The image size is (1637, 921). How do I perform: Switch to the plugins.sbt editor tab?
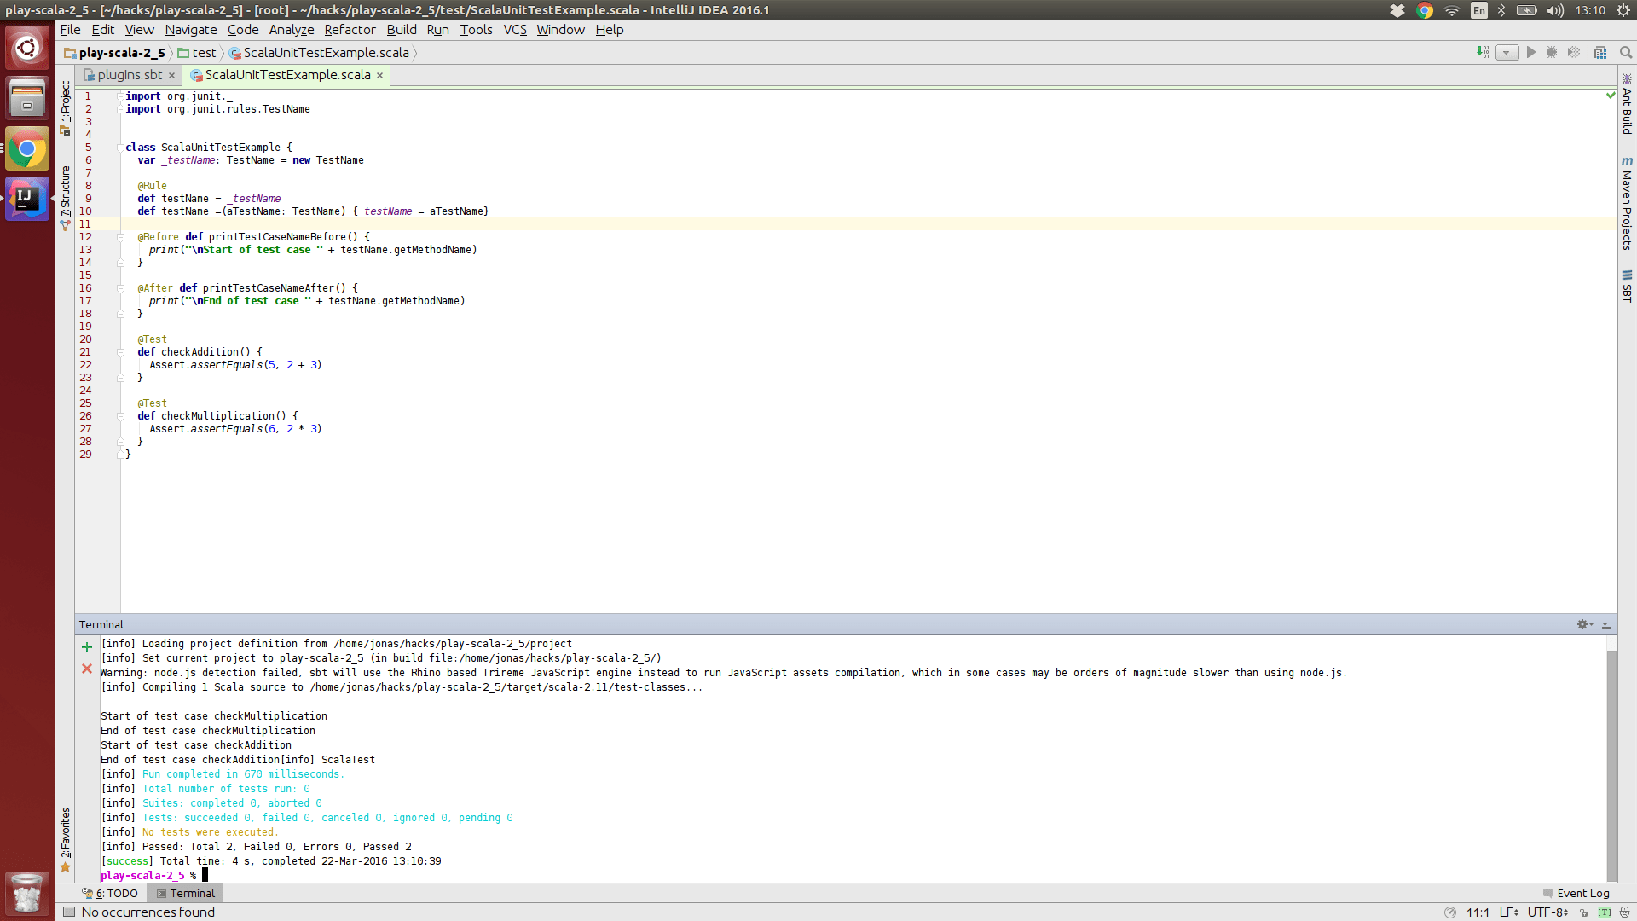coord(128,75)
